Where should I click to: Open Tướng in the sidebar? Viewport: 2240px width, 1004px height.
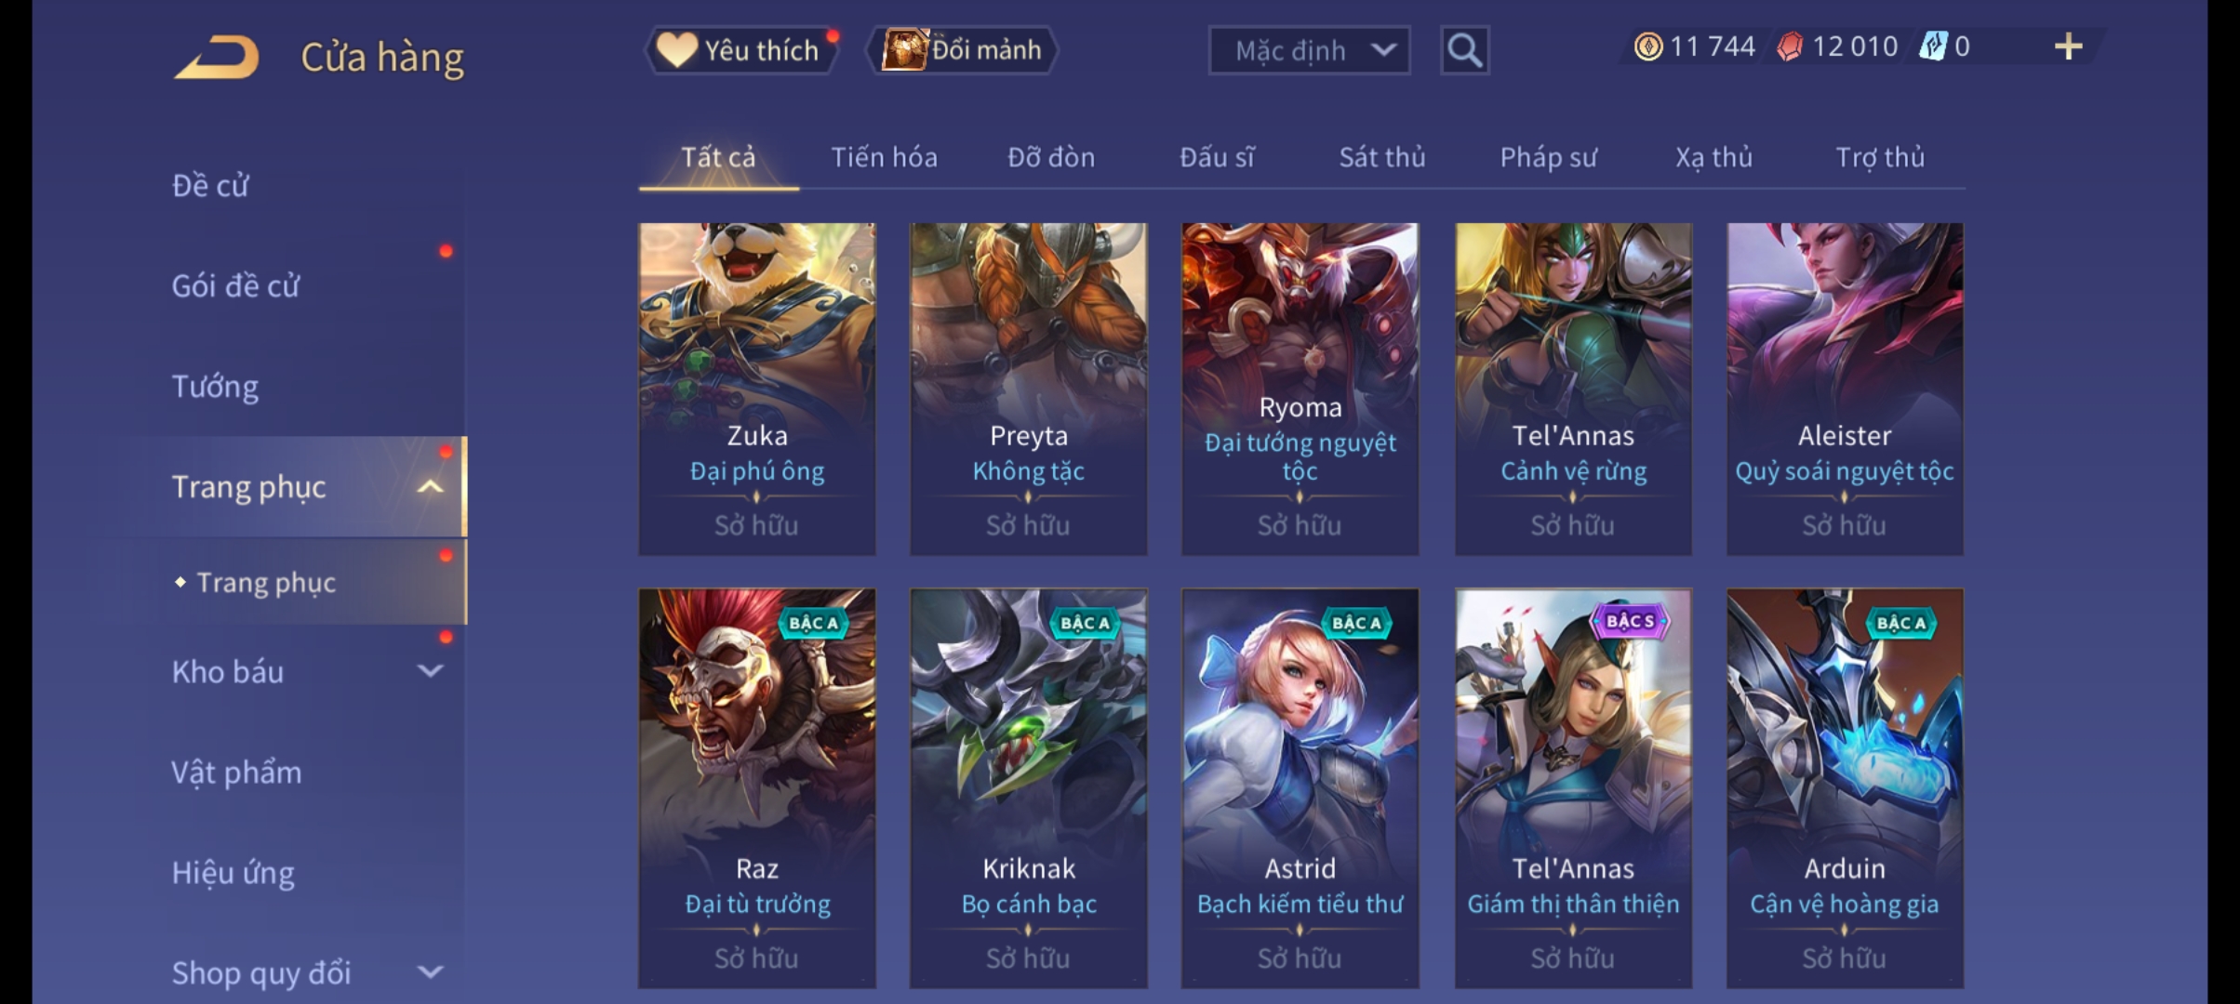[215, 386]
